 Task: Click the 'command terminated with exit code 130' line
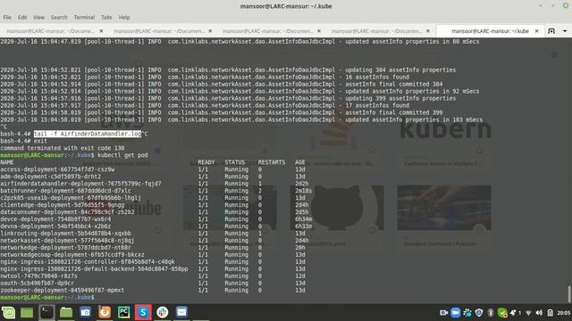coord(63,148)
